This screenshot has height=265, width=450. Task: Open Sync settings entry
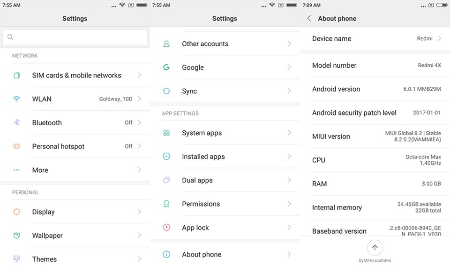coord(225,91)
